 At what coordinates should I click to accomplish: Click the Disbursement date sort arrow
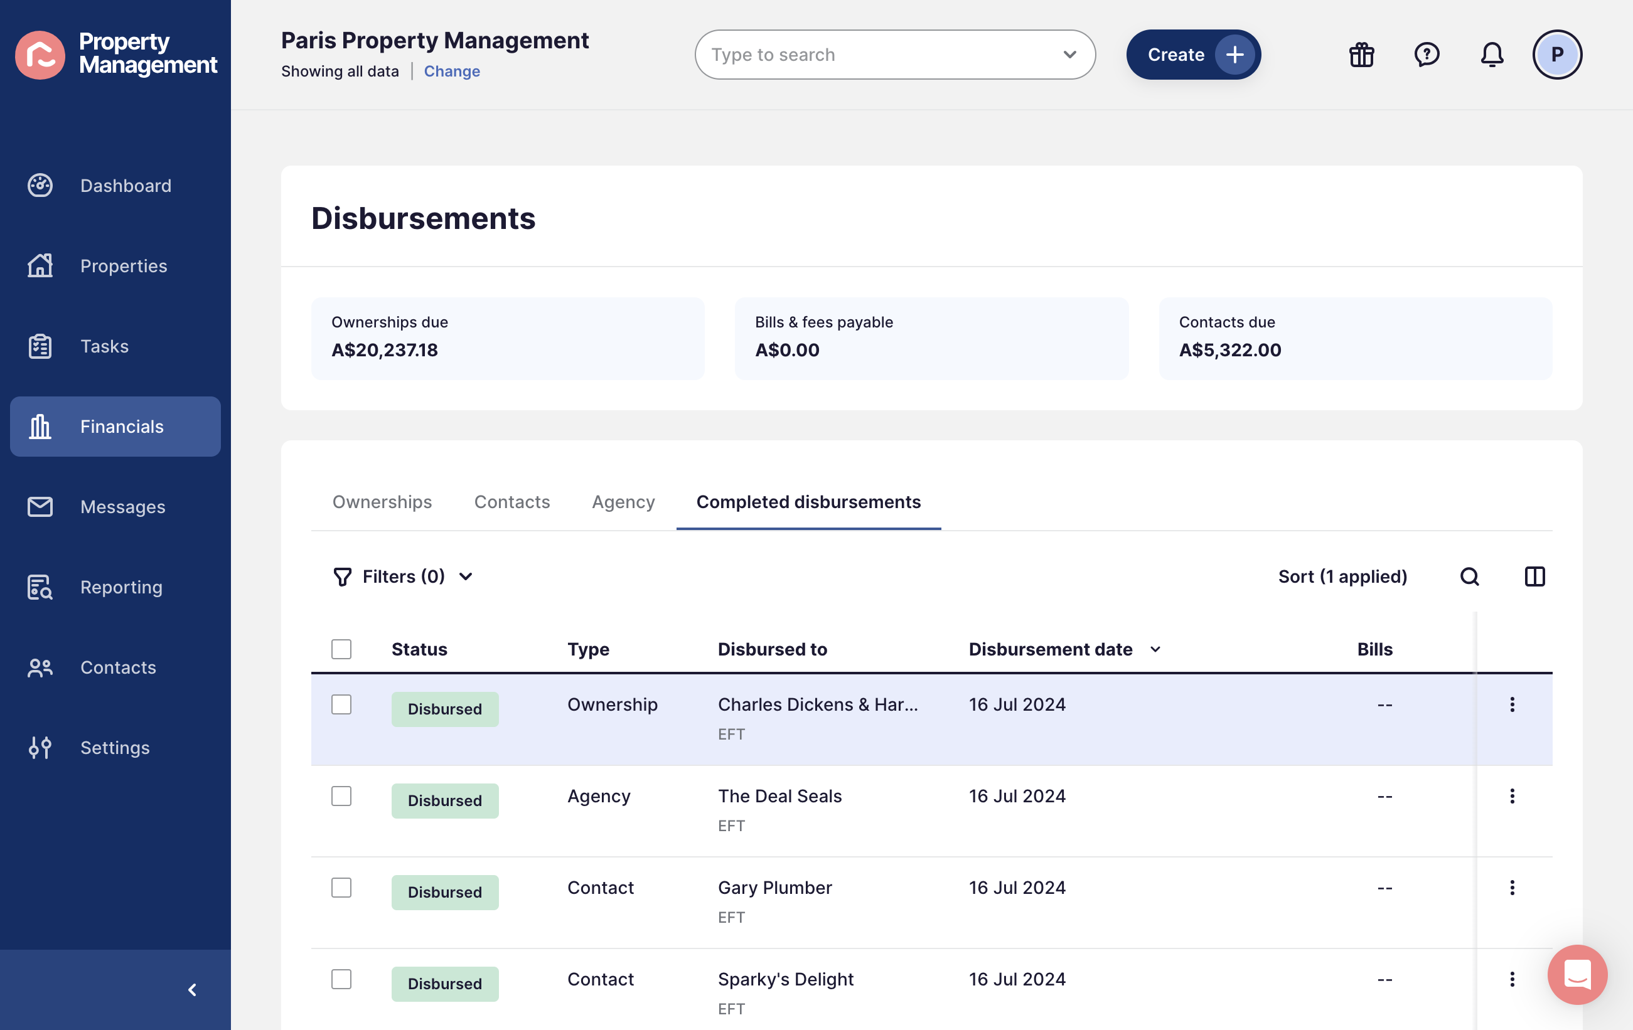coord(1155,649)
